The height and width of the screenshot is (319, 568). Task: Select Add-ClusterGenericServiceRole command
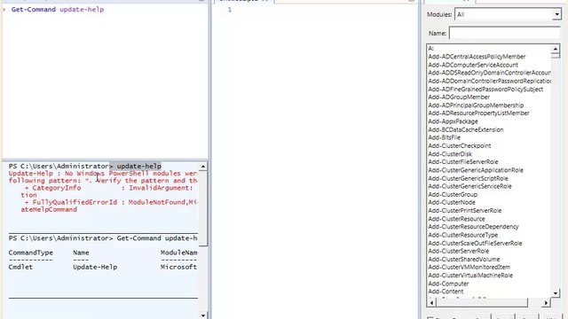coord(469,186)
